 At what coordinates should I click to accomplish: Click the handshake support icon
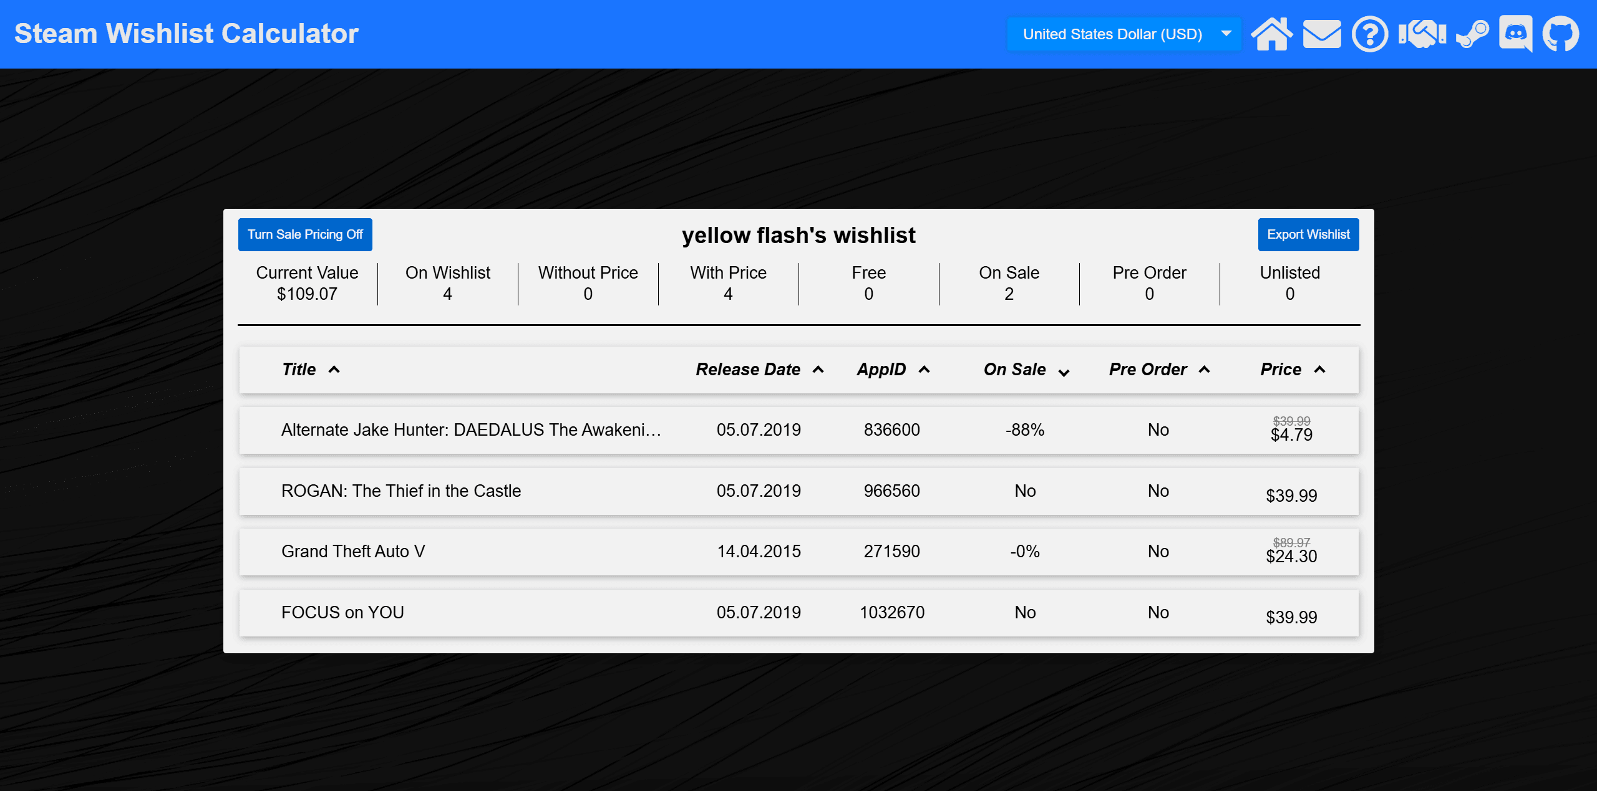tap(1422, 34)
